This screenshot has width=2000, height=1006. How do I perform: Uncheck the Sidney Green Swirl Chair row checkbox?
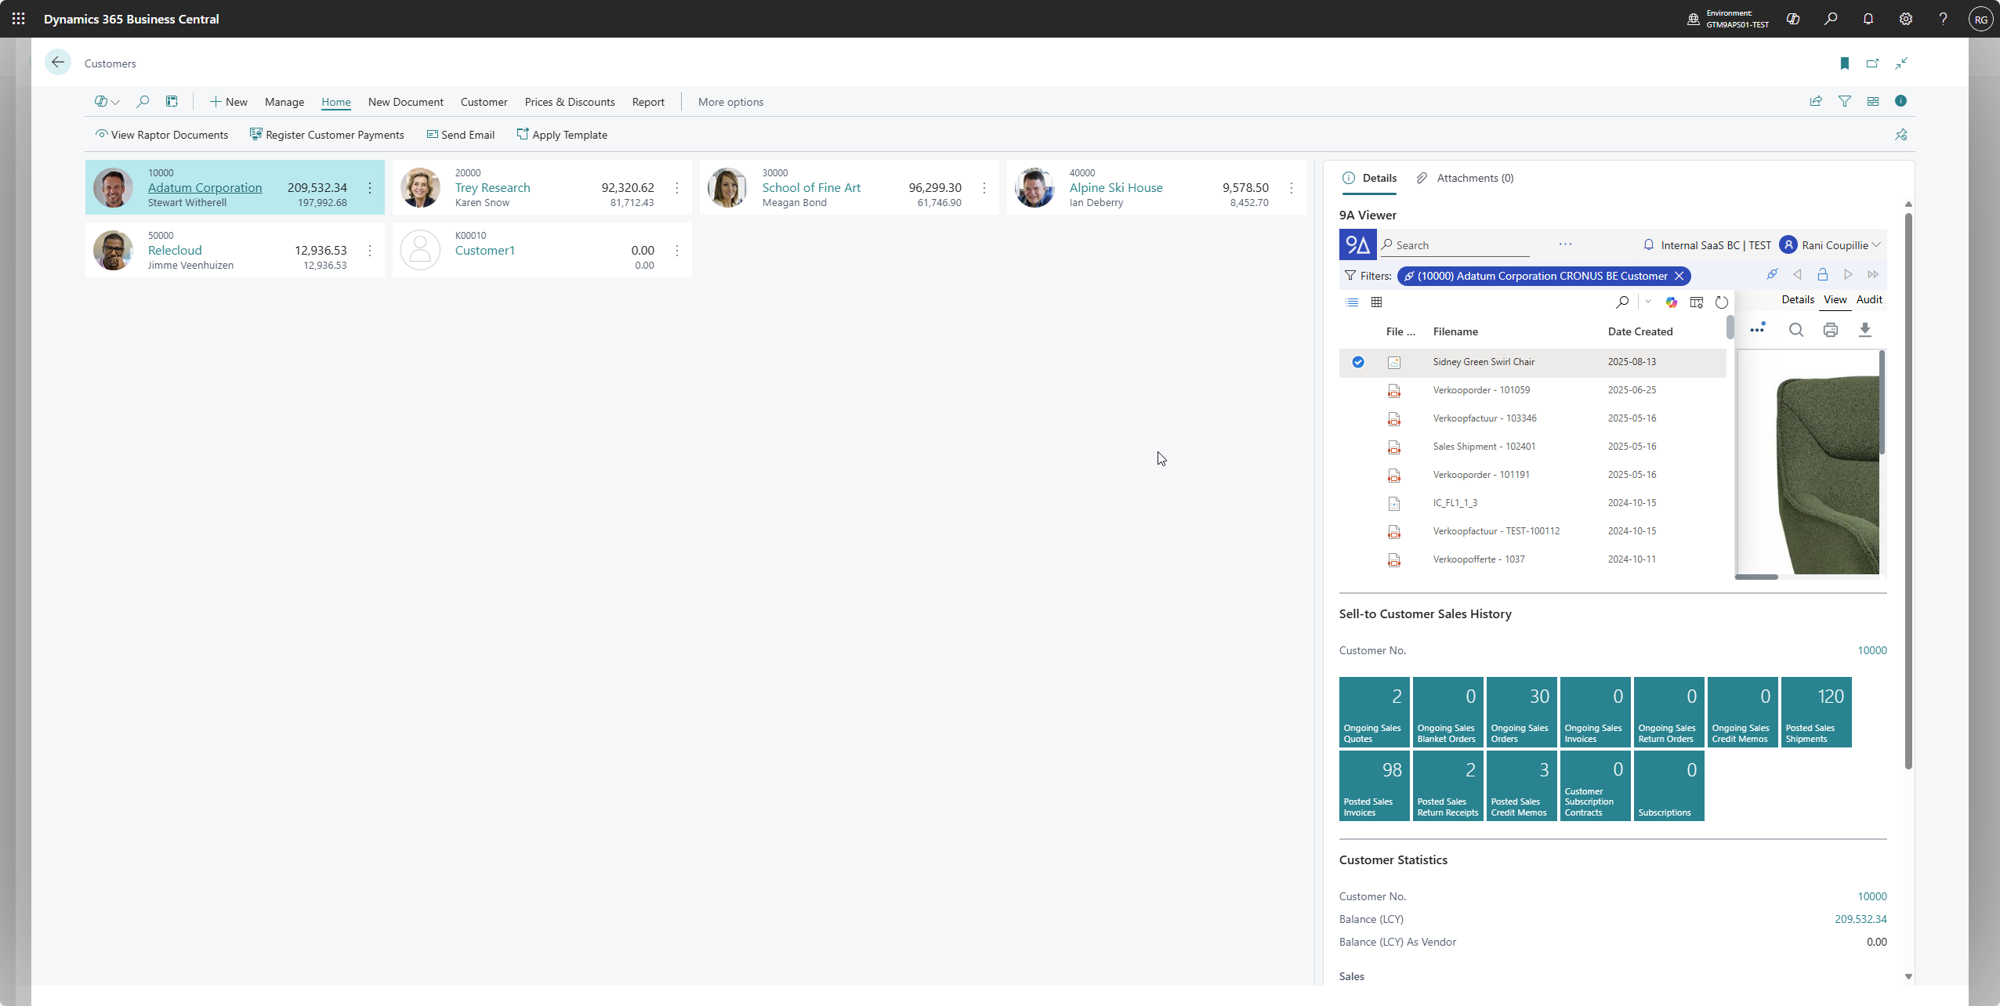click(1357, 362)
